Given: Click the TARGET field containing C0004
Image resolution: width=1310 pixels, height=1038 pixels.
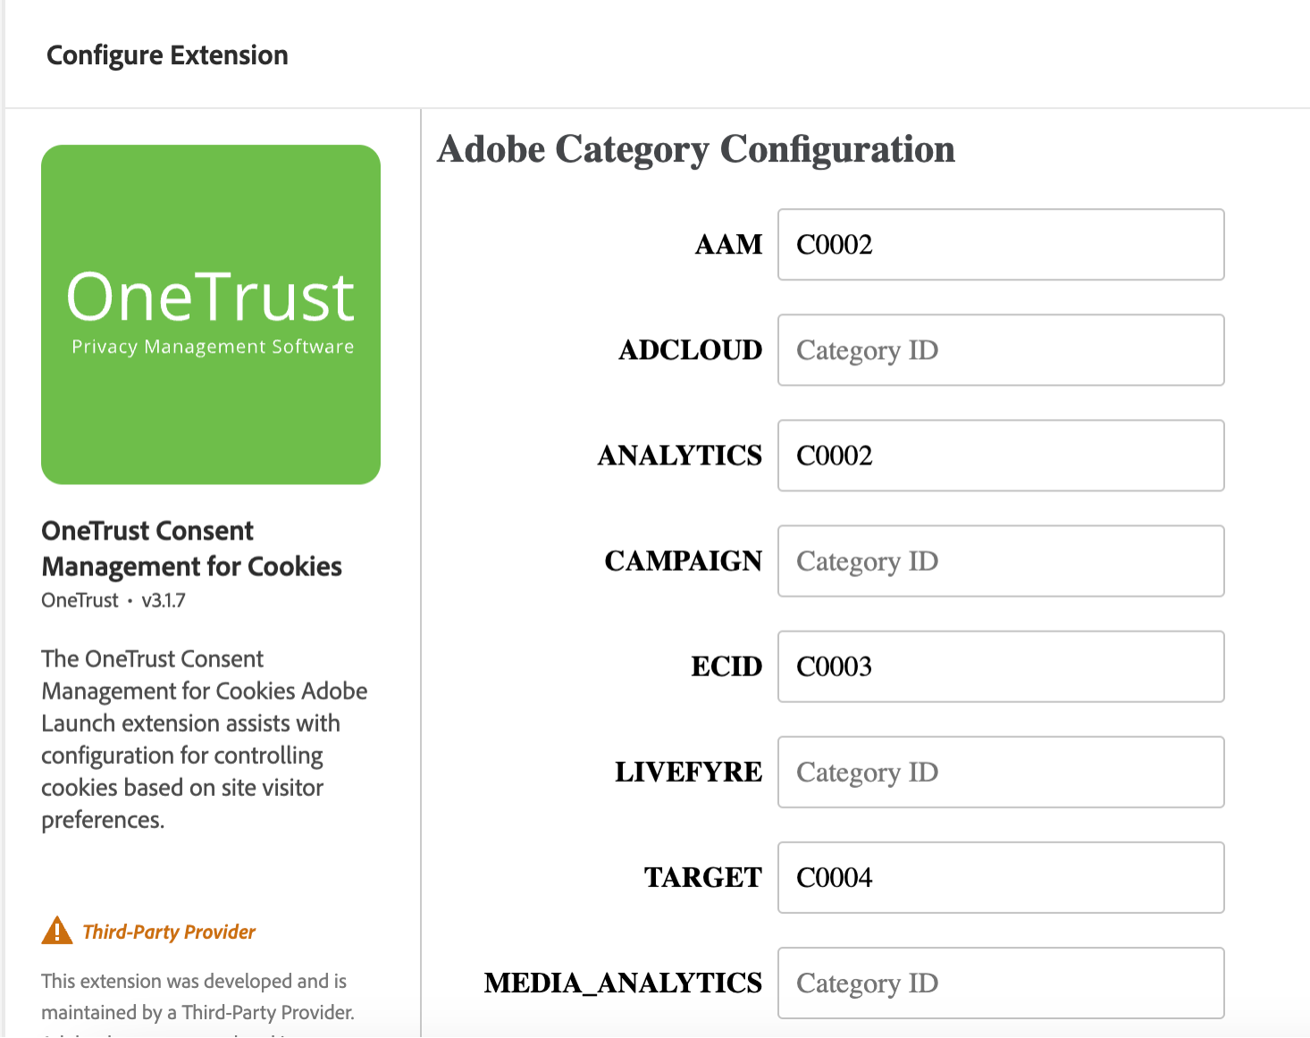Looking at the screenshot, I should pos(1000,877).
